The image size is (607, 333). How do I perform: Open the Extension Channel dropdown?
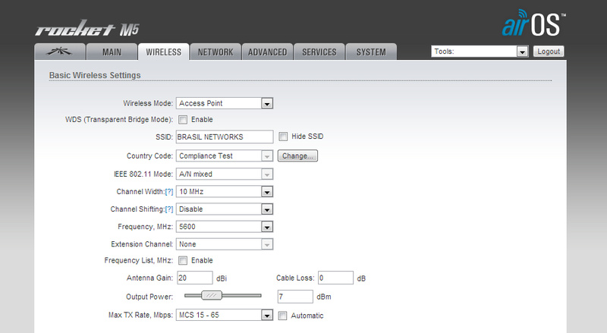[225, 244]
